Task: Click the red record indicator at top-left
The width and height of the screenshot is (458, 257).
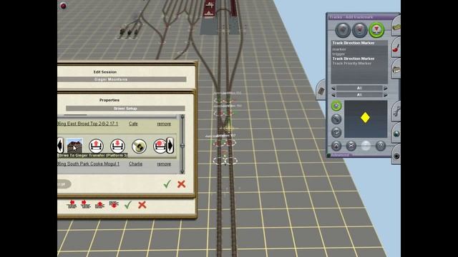Action: [x=63, y=6]
